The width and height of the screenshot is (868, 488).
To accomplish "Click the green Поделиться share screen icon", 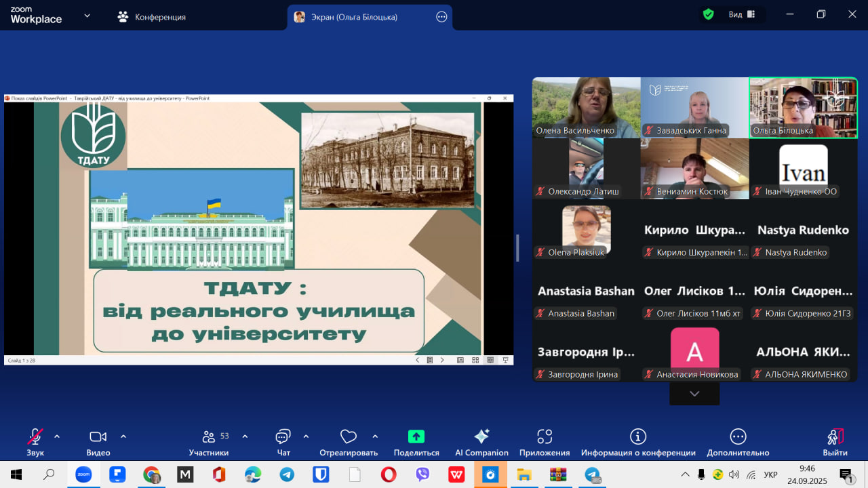I will tap(416, 437).
